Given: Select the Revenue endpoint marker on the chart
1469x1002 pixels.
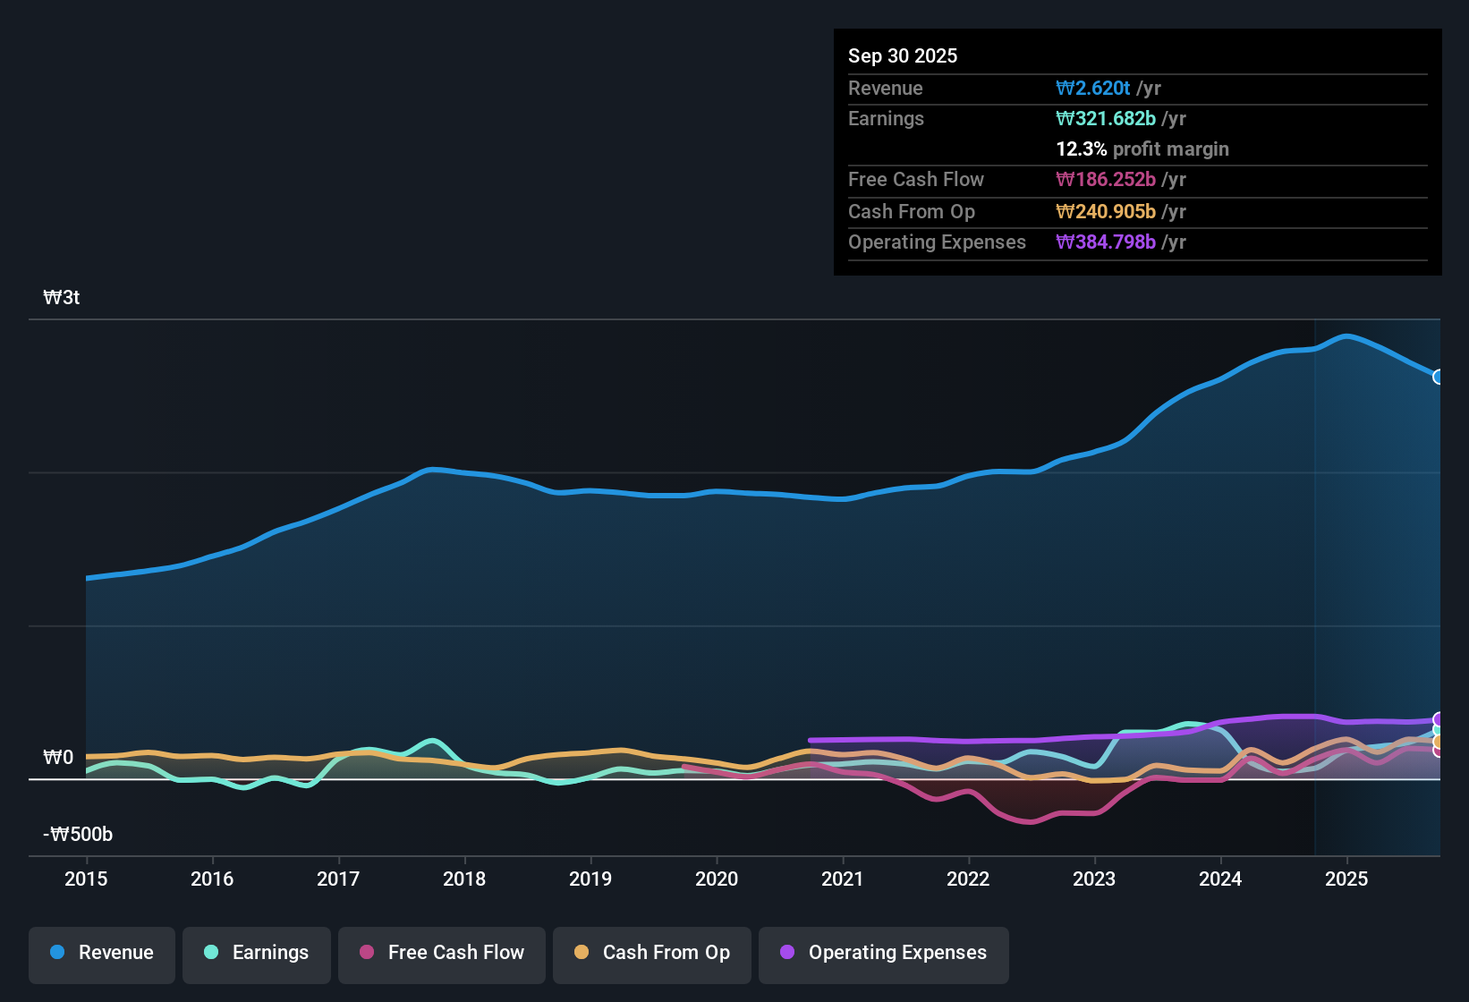Looking at the screenshot, I should tap(1439, 378).
